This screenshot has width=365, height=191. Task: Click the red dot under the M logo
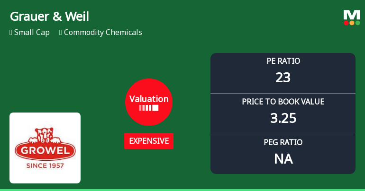click(346, 23)
